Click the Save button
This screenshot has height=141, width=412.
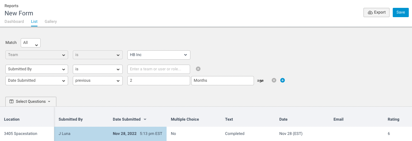point(401,12)
